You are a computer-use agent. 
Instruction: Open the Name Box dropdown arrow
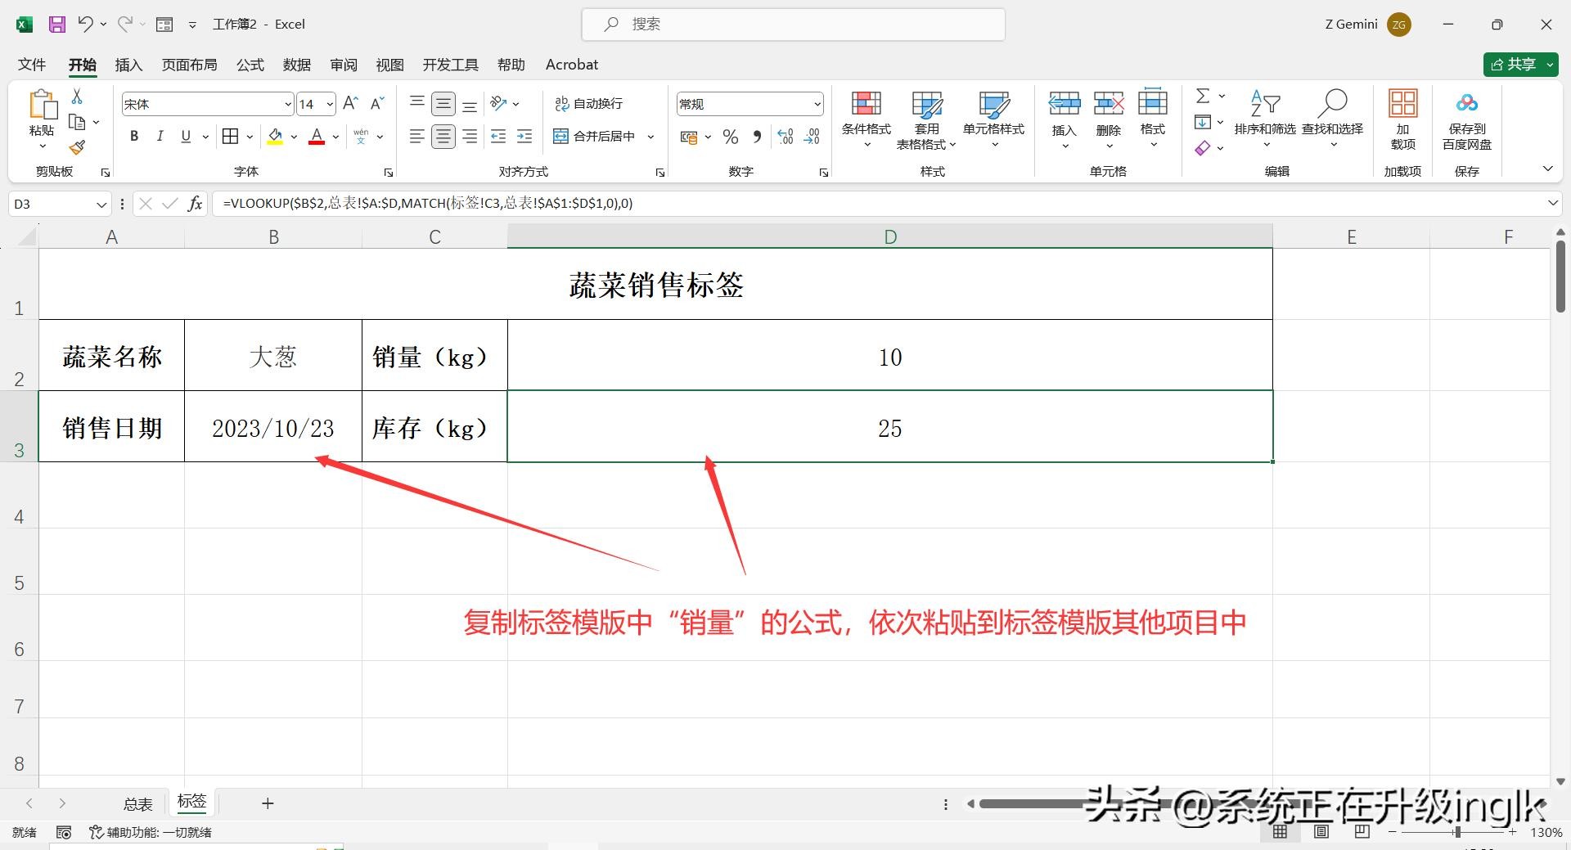(101, 205)
